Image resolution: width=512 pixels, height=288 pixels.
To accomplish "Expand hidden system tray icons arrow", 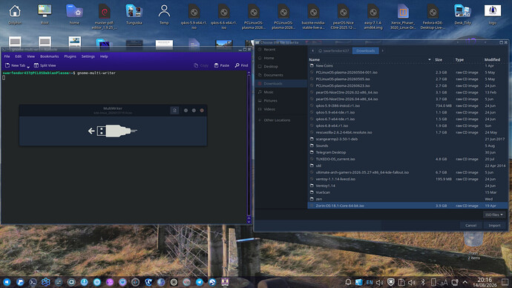I will (x=465, y=282).
